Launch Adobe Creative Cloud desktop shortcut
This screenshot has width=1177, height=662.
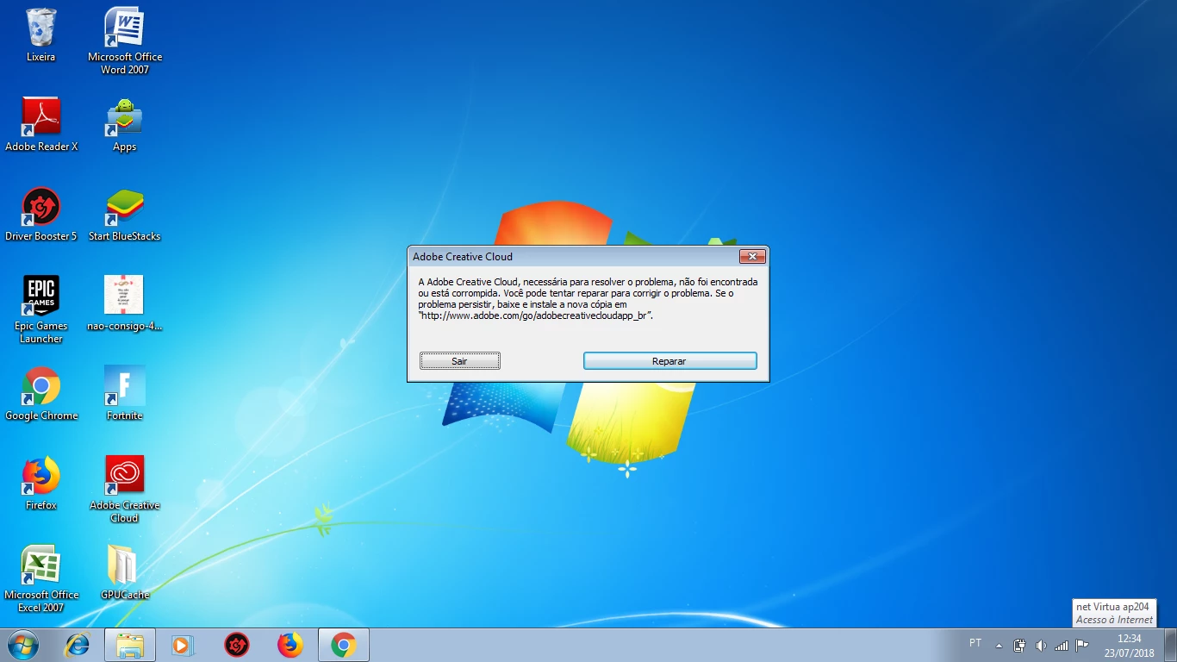click(125, 490)
